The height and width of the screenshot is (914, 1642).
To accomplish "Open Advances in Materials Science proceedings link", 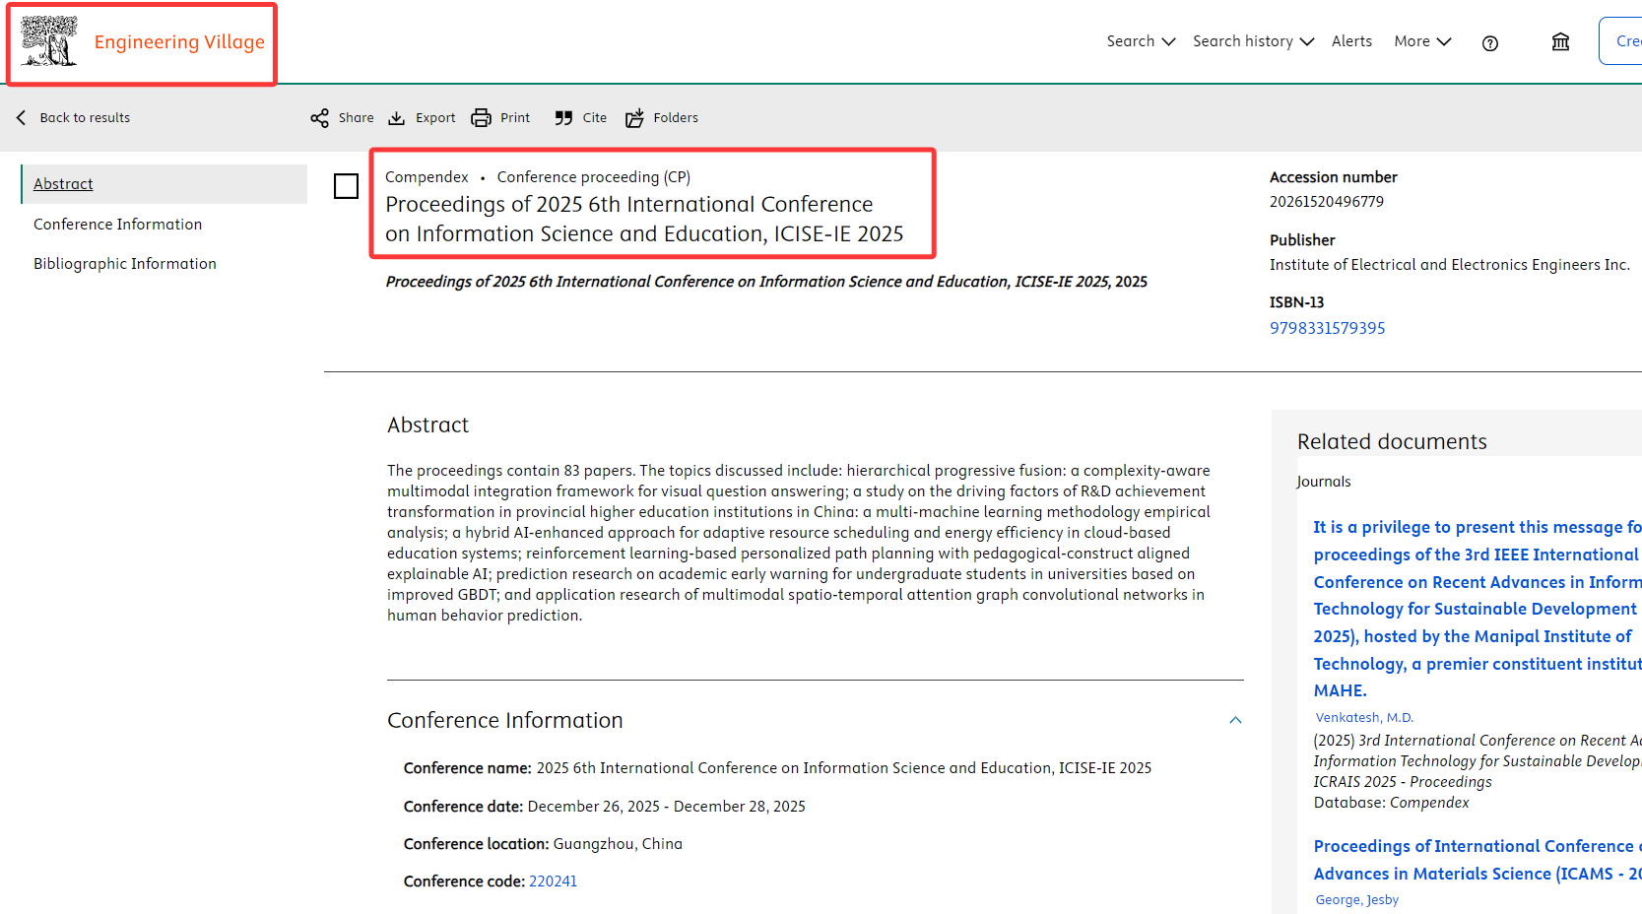I will [x=1477, y=860].
